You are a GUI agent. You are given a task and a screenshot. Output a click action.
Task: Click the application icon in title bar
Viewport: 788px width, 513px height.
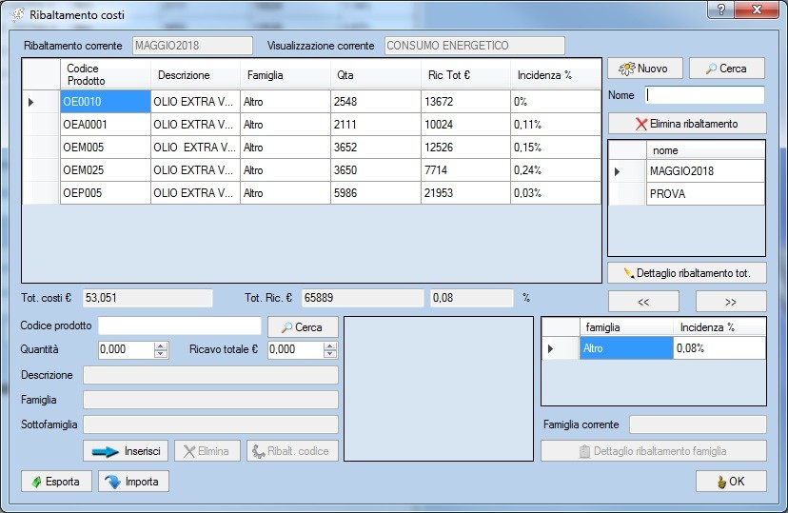(x=17, y=15)
